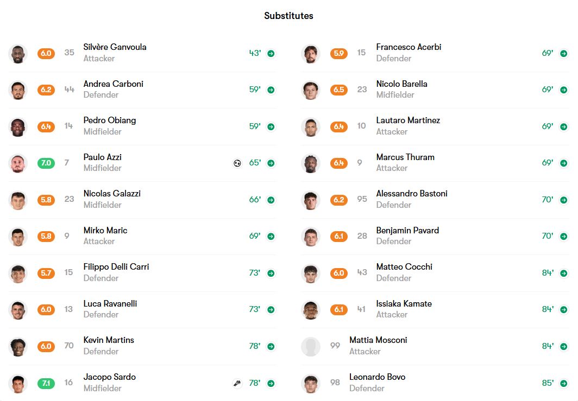Click the Substitutes section heading
This screenshot has height=401, width=578.
pos(288,16)
